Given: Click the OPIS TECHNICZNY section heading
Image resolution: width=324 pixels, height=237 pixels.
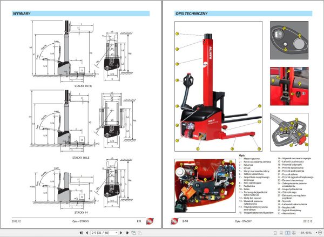Looking at the screenshot, I should [x=191, y=13].
